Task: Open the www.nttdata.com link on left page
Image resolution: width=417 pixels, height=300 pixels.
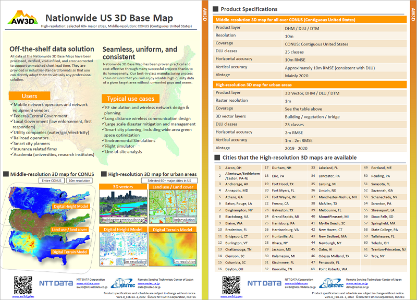Action: click(x=87, y=283)
